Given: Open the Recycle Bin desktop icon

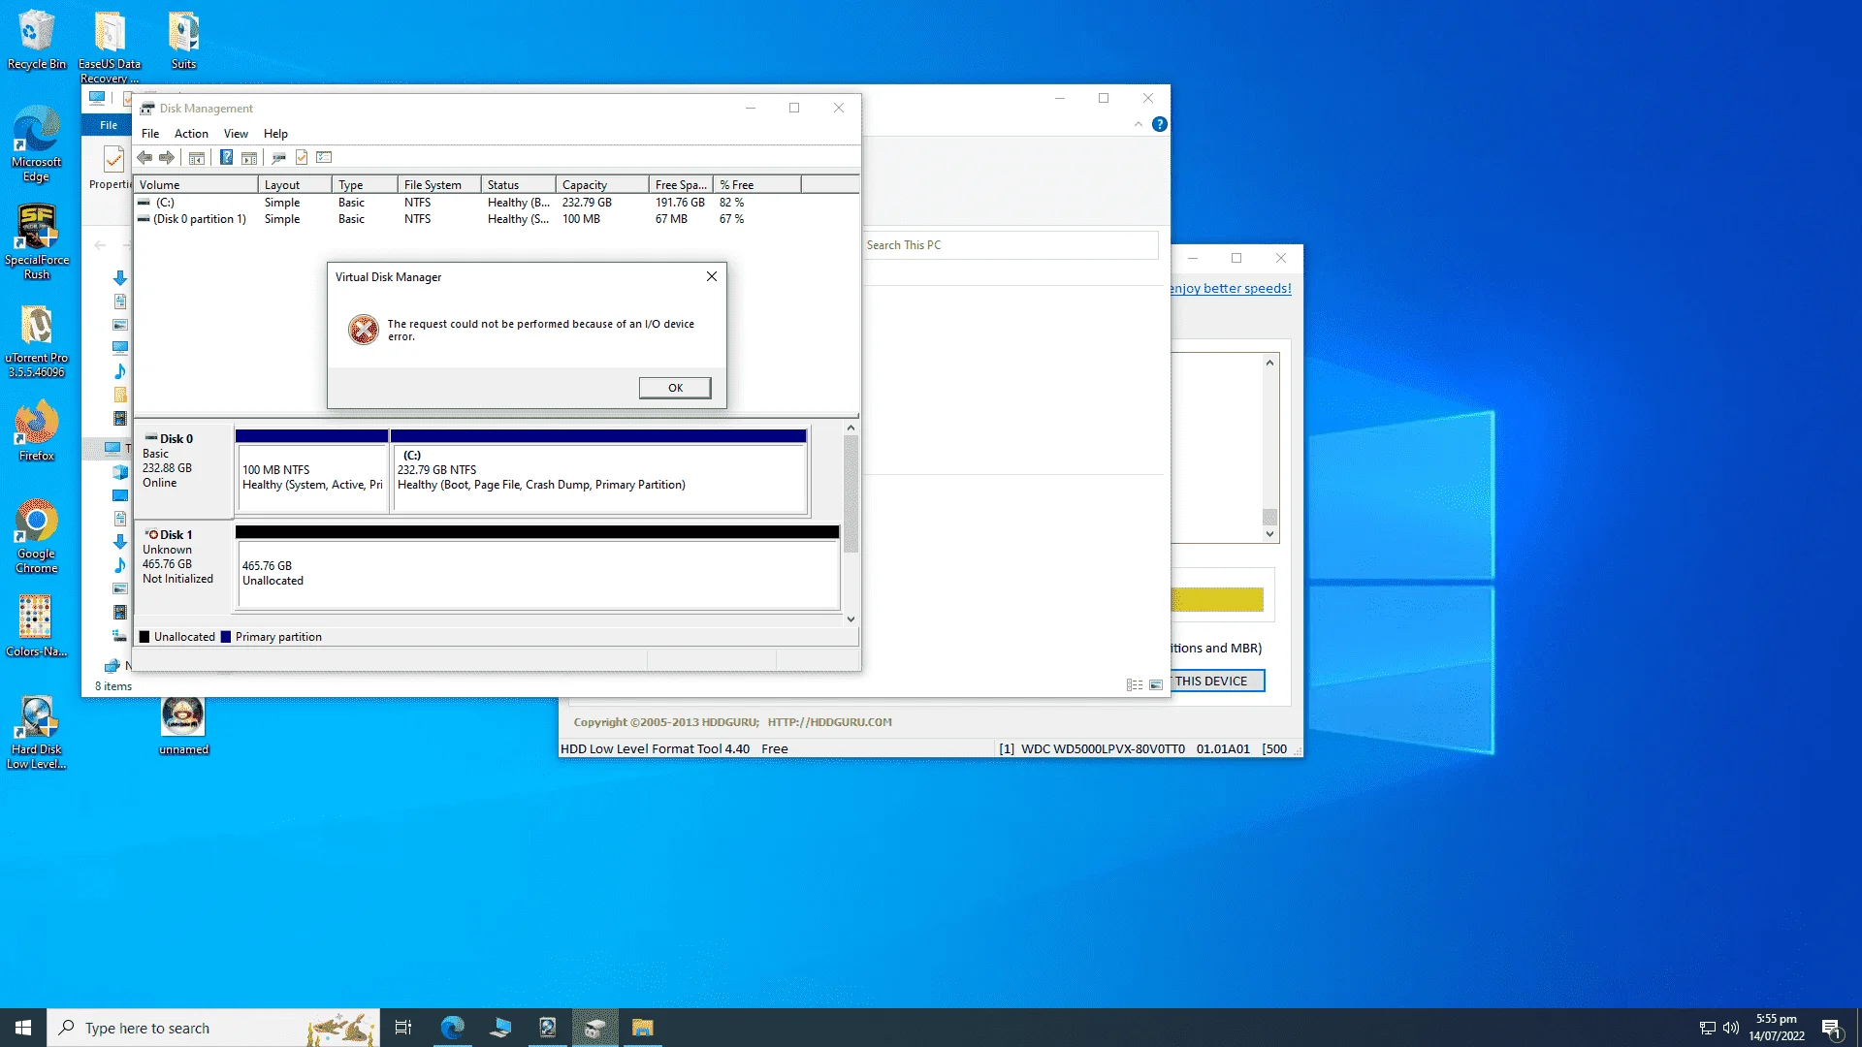Looking at the screenshot, I should tap(37, 40).
